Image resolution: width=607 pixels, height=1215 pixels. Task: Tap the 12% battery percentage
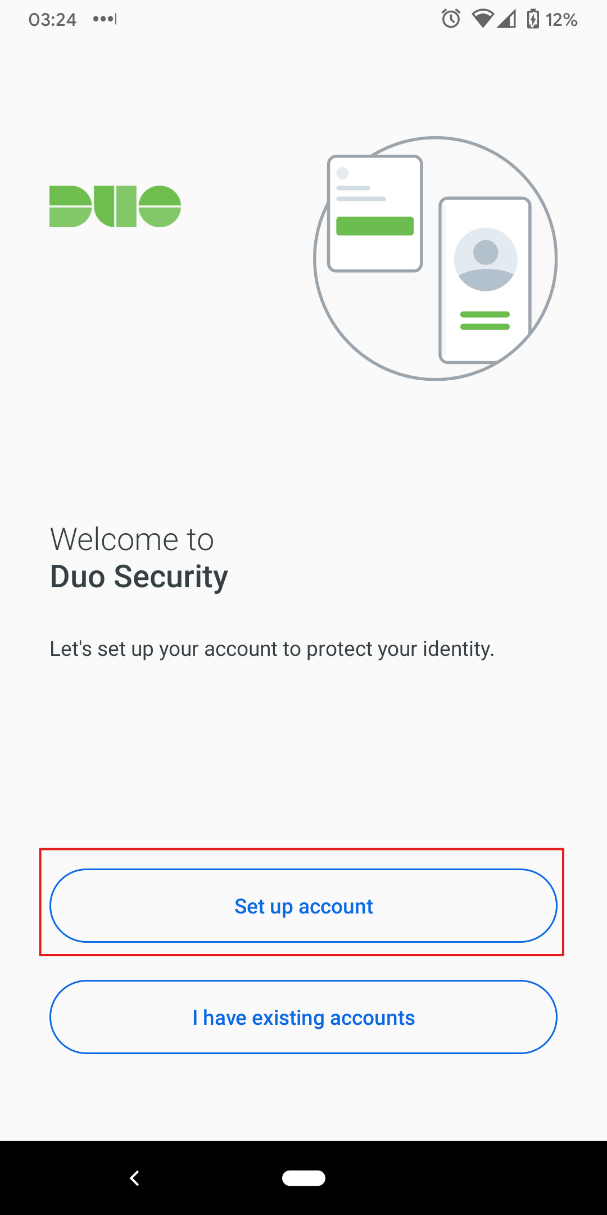(561, 20)
